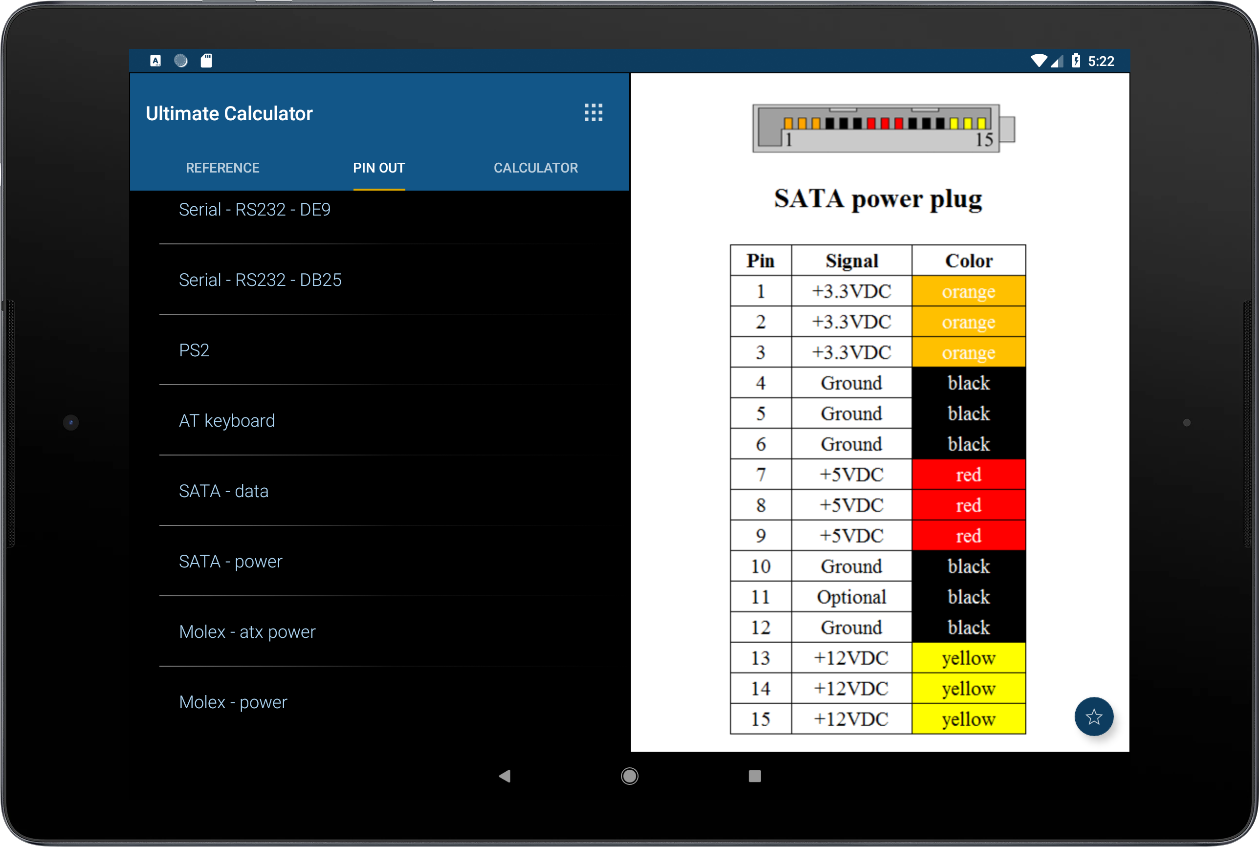The width and height of the screenshot is (1259, 847).
Task: Tap the recent apps square button
Action: (754, 776)
